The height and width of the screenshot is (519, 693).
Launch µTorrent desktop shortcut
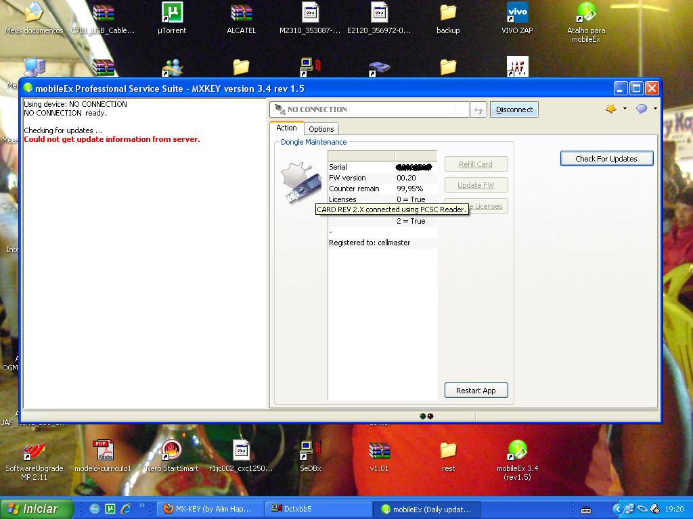click(x=172, y=18)
